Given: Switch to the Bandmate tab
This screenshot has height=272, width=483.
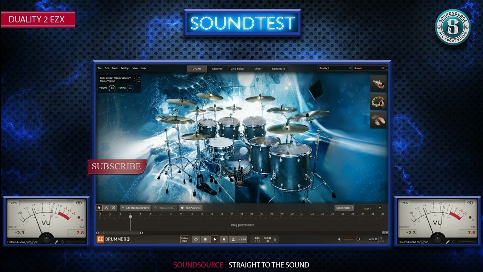Looking at the screenshot, I should click(x=278, y=68).
